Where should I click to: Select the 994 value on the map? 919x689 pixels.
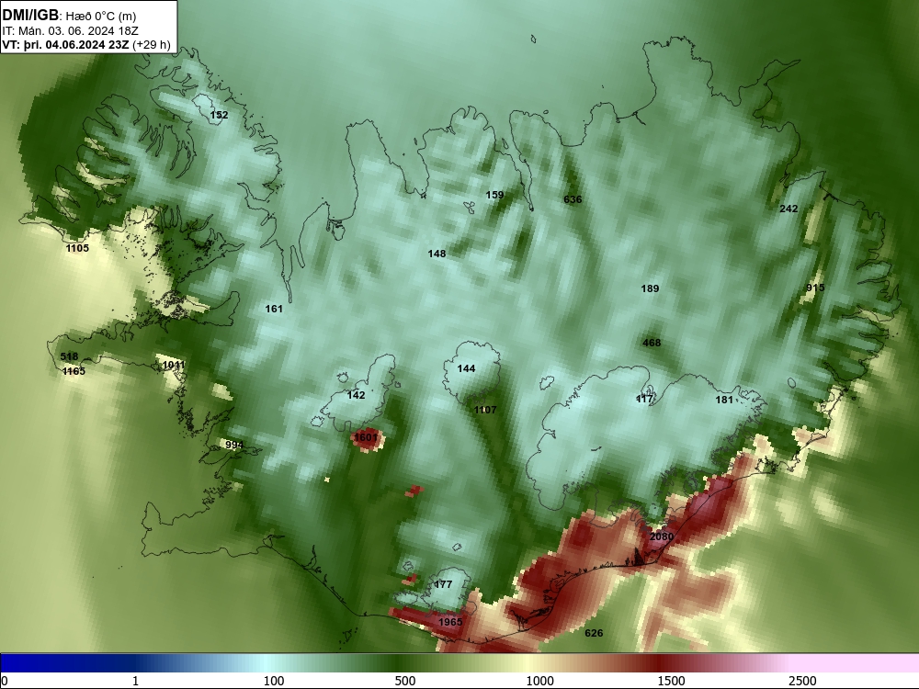[233, 446]
